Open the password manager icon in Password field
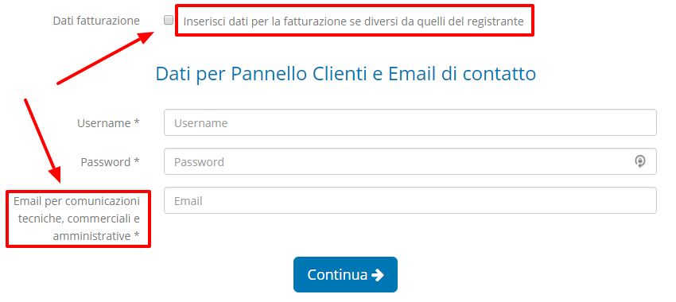676x302 pixels. pyautogui.click(x=639, y=161)
